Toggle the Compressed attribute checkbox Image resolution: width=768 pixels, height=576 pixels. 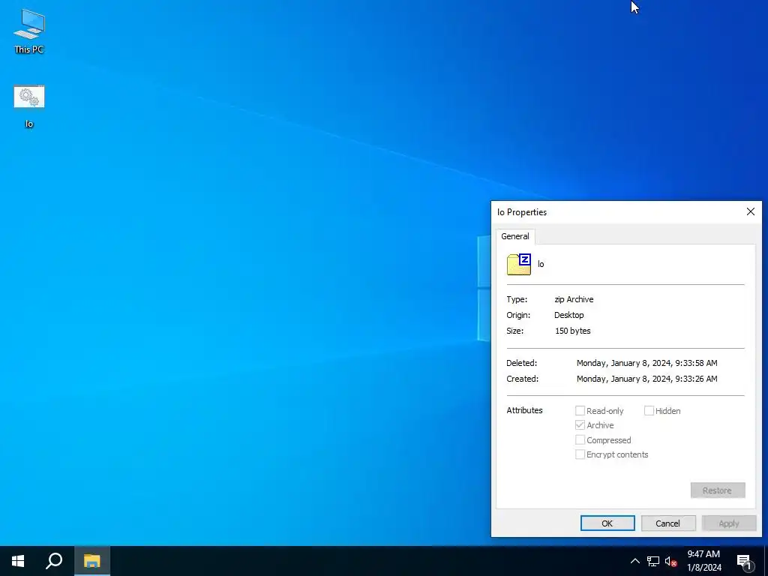580,439
